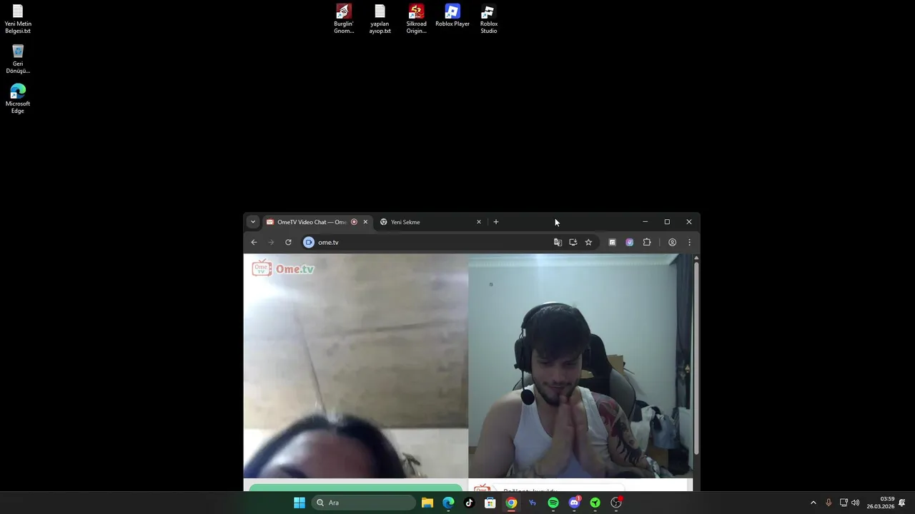The image size is (915, 514).
Task: Select the Microsoft Edge desktop shortcut
Action: pos(18,99)
